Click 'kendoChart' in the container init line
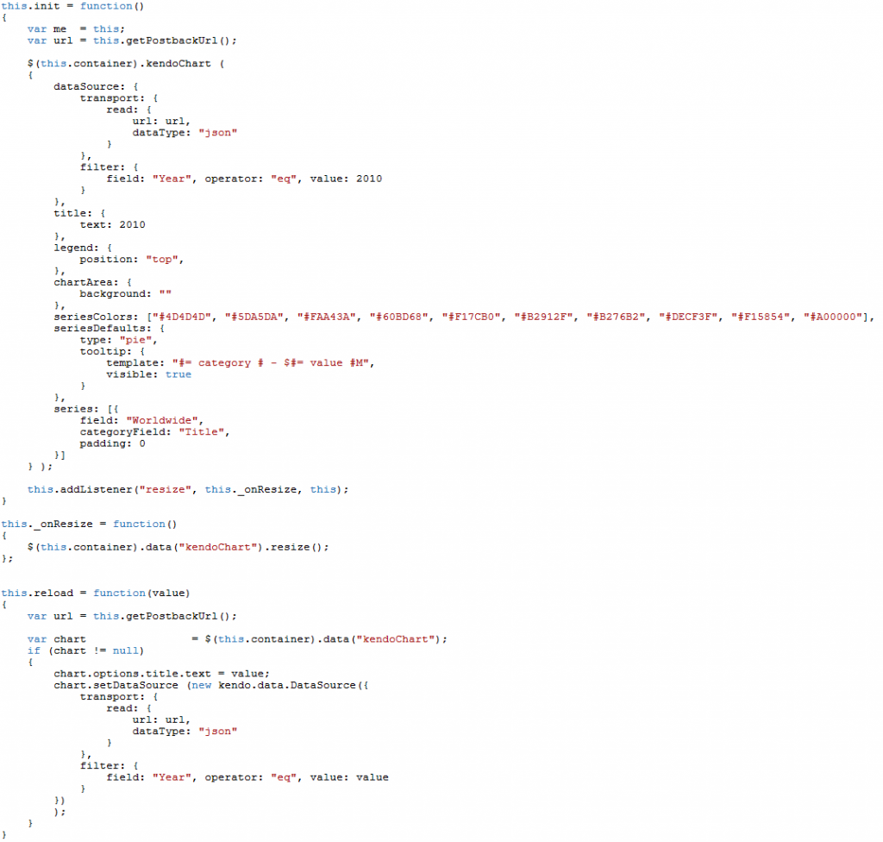Viewport: 883px width, 842px height. 178,64
